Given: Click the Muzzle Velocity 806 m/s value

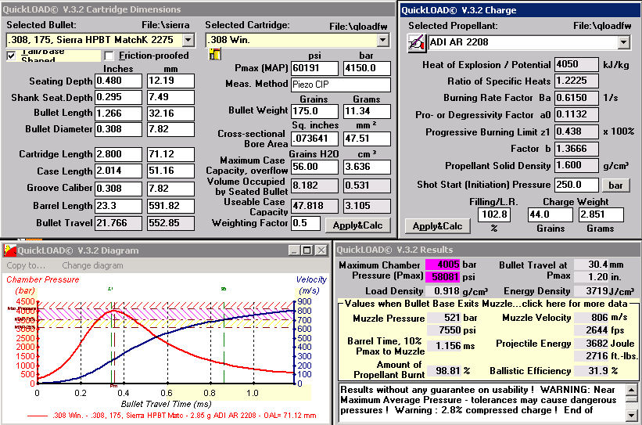Looking at the screenshot, I should (591, 317).
